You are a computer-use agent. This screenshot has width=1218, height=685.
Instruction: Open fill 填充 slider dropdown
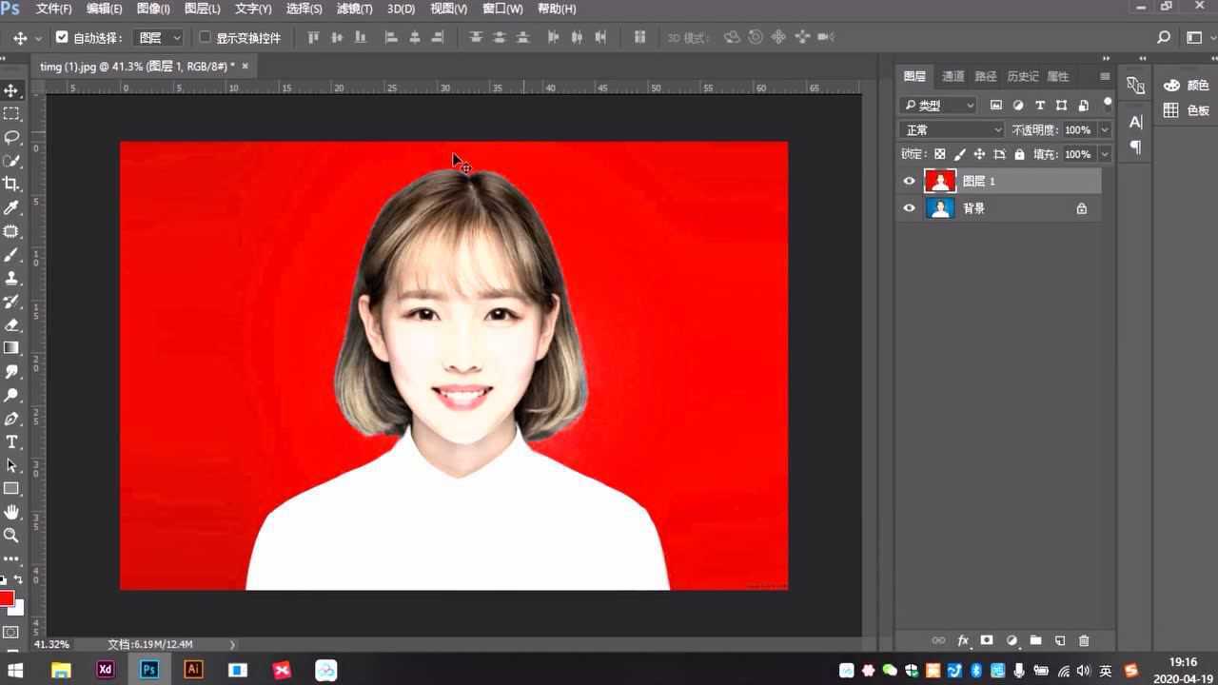1105,154
